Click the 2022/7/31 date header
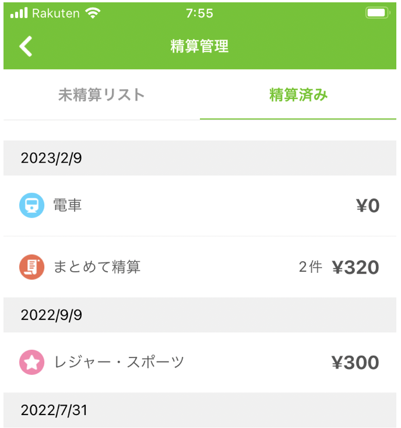Screen dimensions: 401x428 coord(200,410)
